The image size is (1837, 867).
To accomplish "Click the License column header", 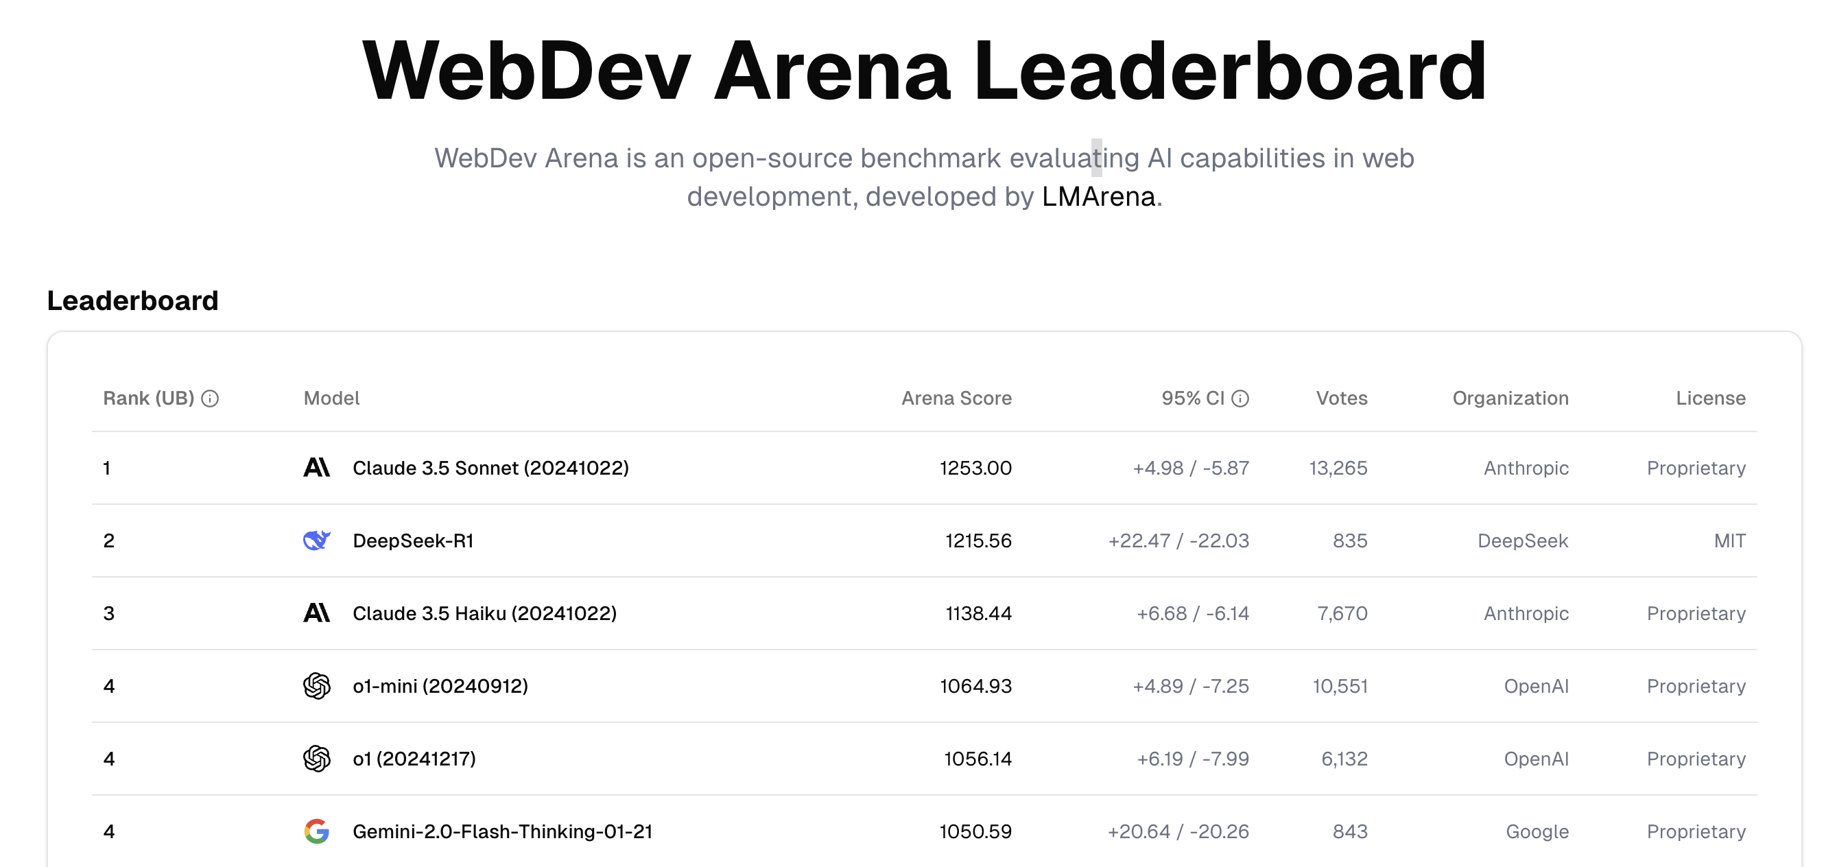I will (x=1711, y=398).
